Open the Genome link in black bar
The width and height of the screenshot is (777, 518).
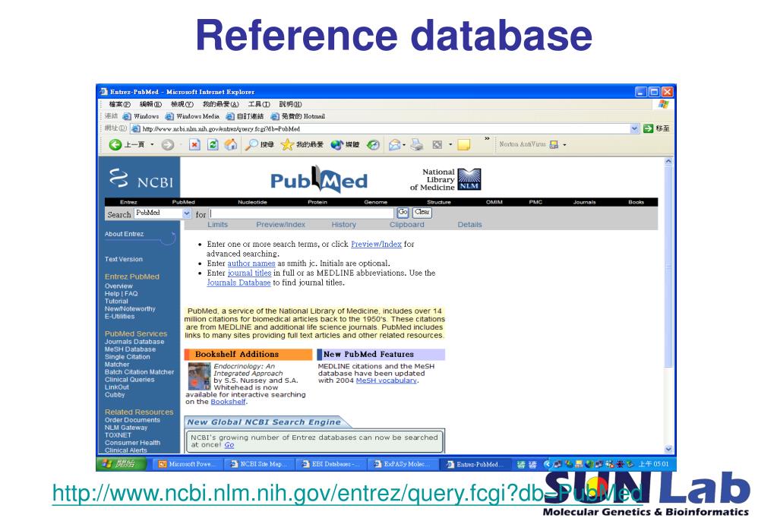coord(376,202)
